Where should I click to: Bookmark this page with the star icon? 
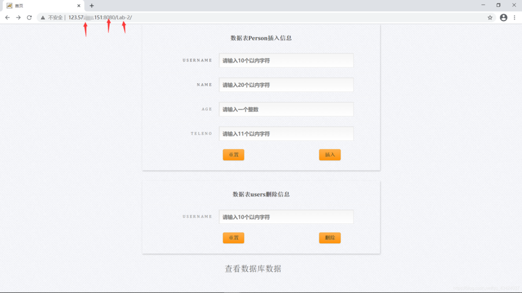point(490,18)
